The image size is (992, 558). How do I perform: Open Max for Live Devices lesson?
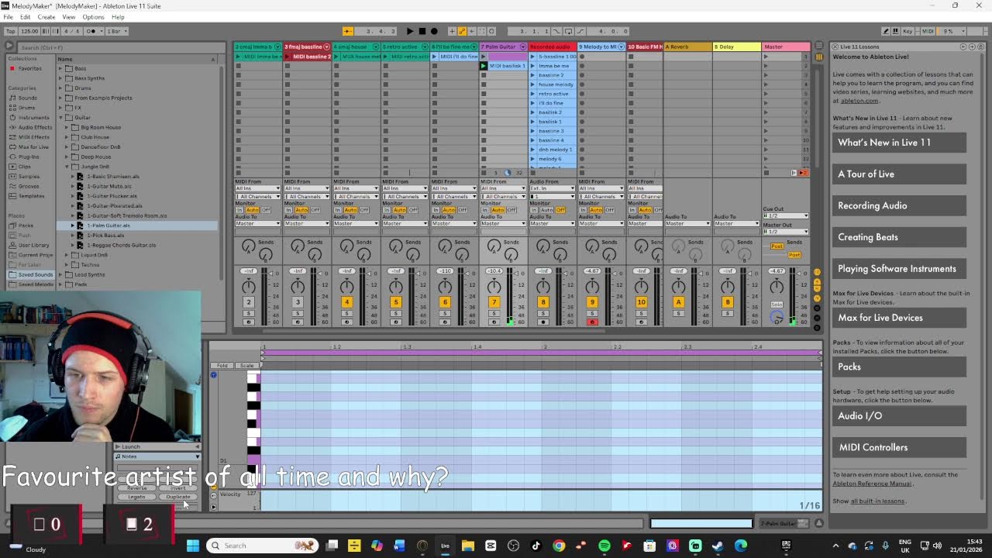(x=900, y=318)
